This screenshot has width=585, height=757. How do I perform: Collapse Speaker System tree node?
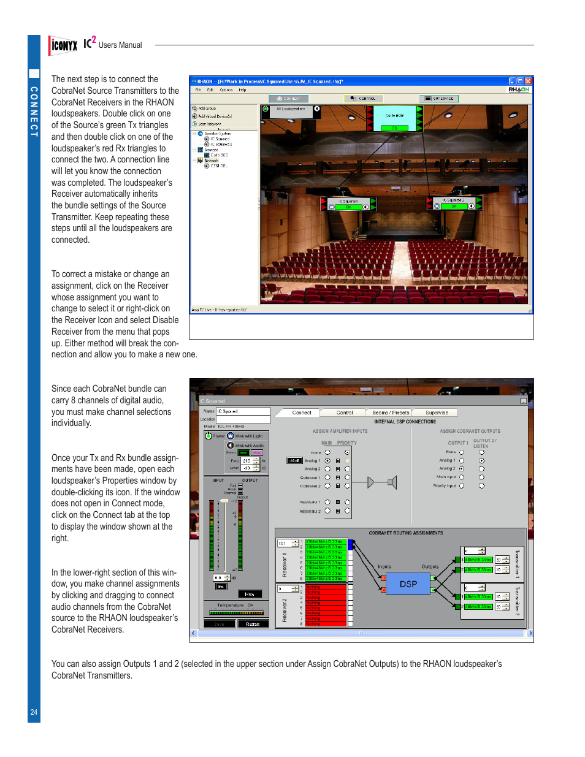194,133
